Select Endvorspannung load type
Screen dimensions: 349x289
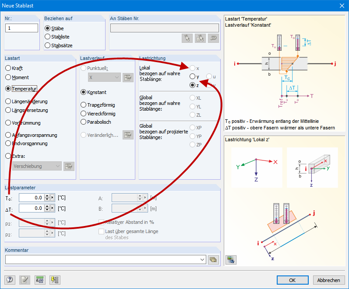pyautogui.click(x=8, y=143)
